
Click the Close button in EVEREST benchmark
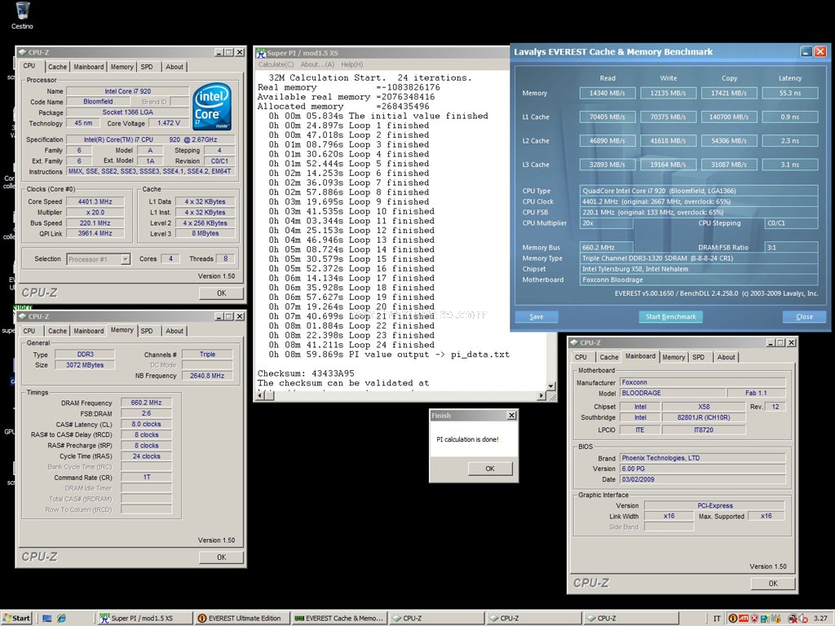(x=804, y=317)
